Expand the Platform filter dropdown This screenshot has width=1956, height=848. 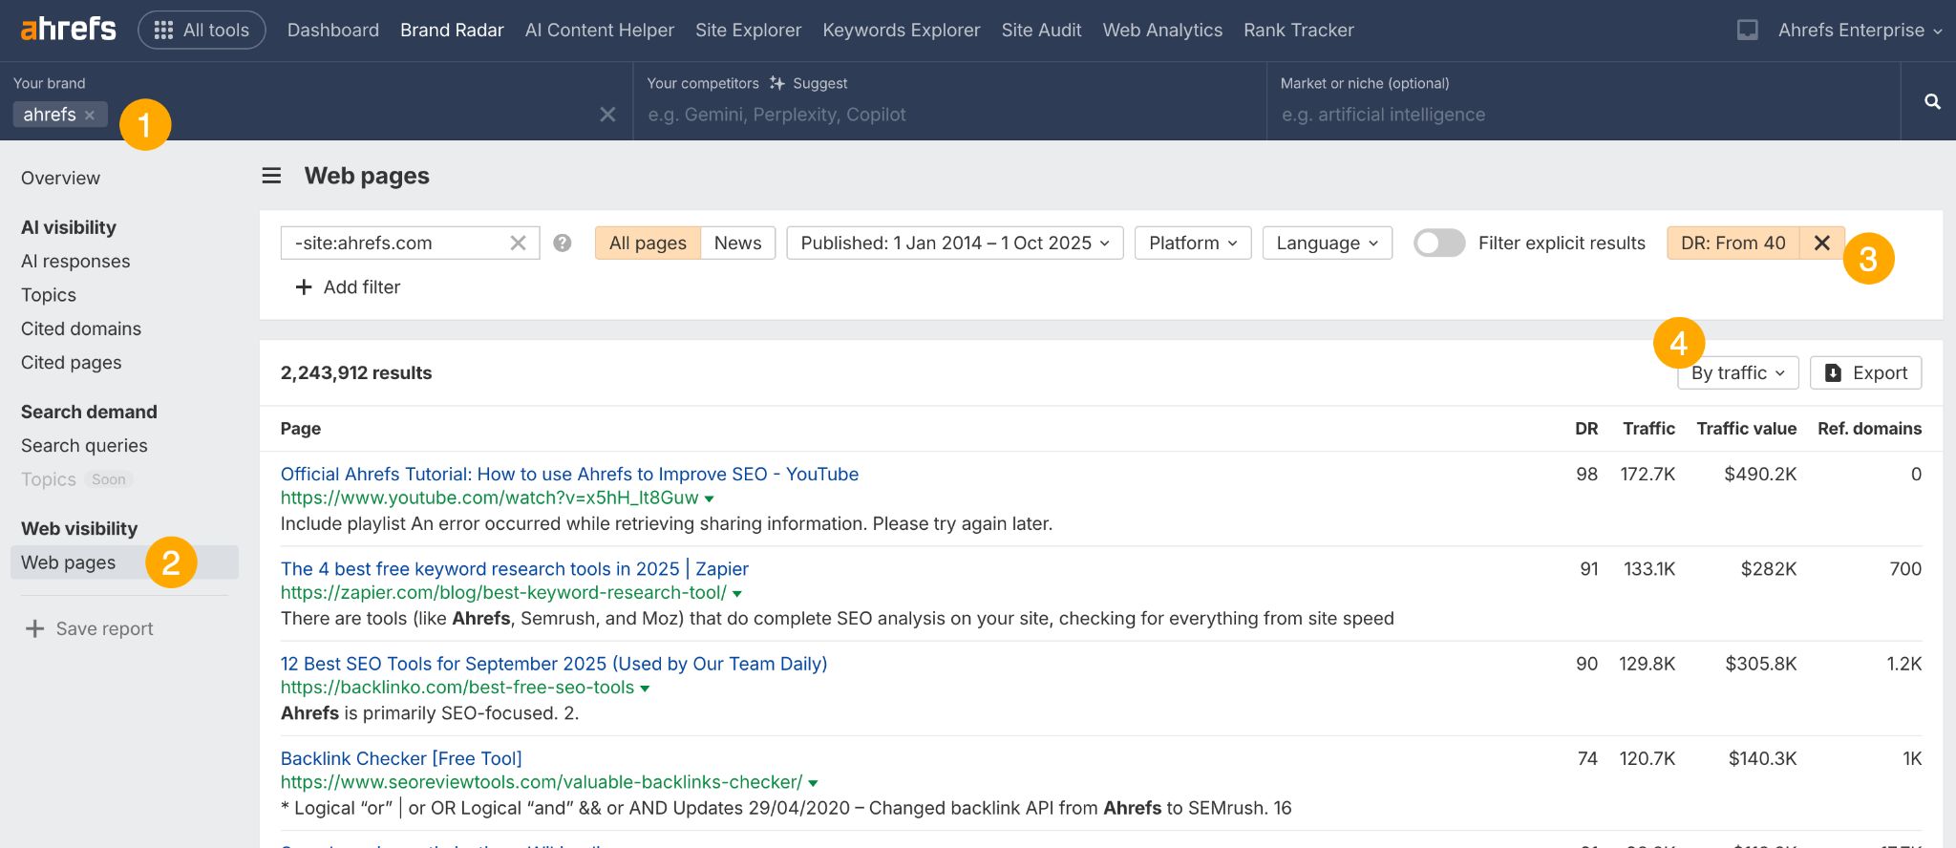tap(1192, 244)
